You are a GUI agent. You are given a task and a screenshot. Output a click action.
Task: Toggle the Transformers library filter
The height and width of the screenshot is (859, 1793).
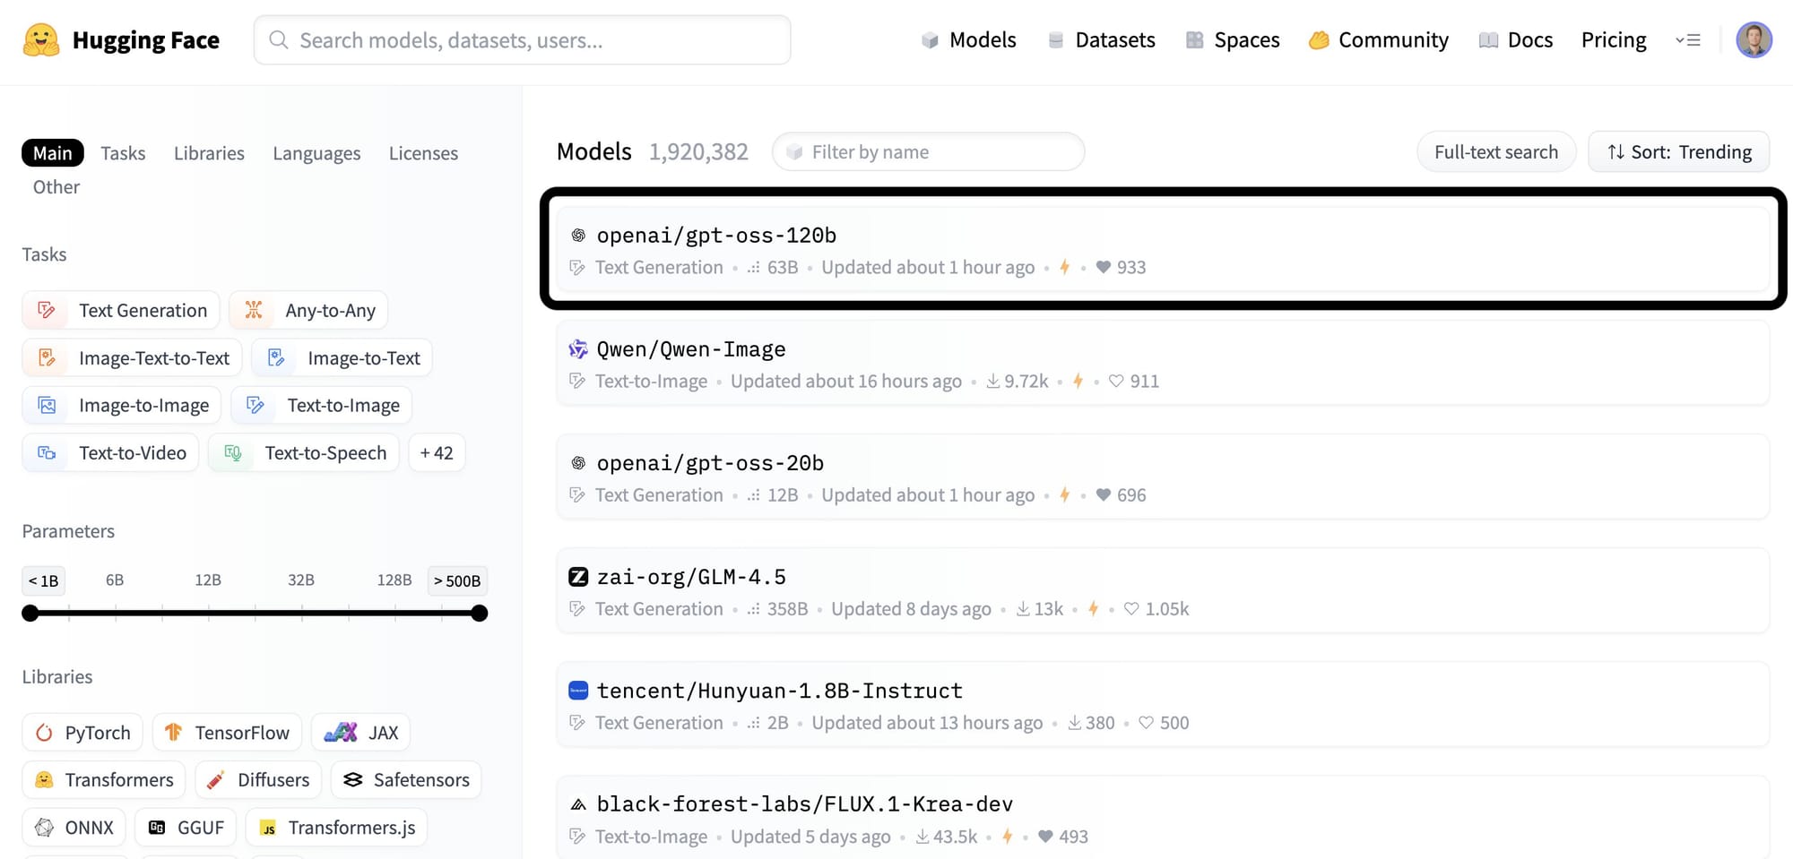[x=104, y=779]
